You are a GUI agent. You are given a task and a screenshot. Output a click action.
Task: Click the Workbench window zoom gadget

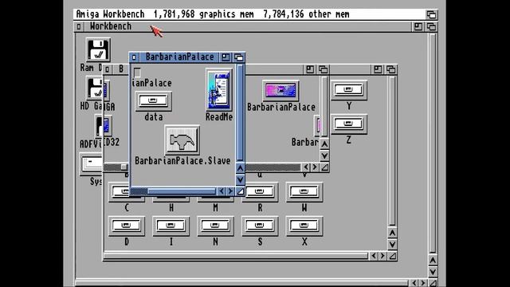click(x=418, y=26)
